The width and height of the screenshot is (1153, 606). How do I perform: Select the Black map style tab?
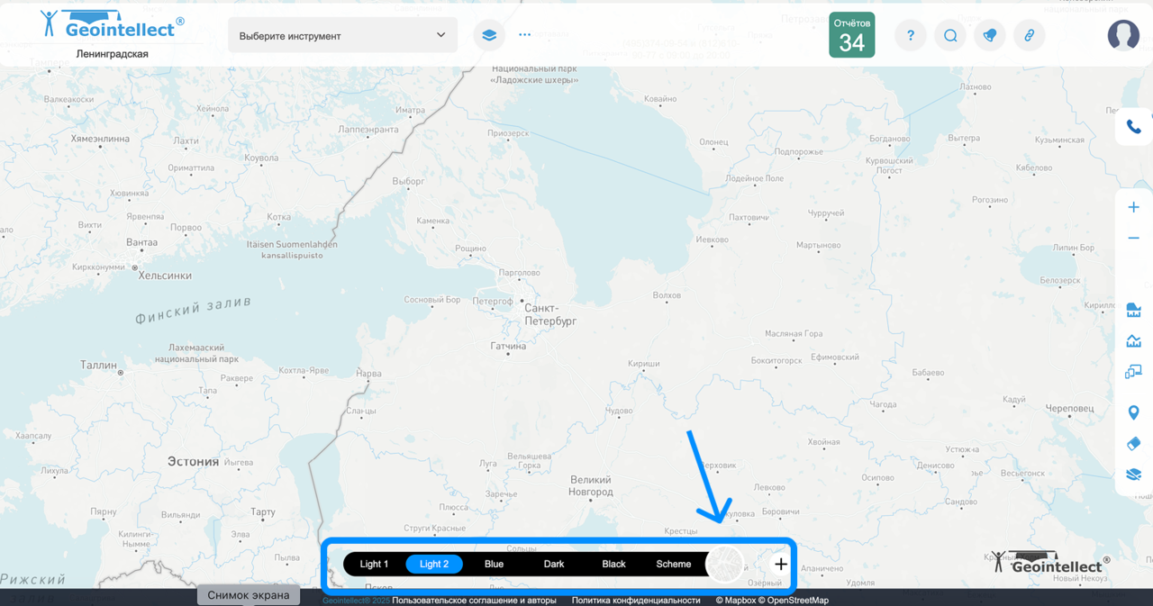click(x=613, y=565)
